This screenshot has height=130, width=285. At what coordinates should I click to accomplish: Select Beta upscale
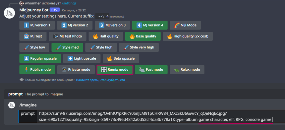(x=121, y=58)
